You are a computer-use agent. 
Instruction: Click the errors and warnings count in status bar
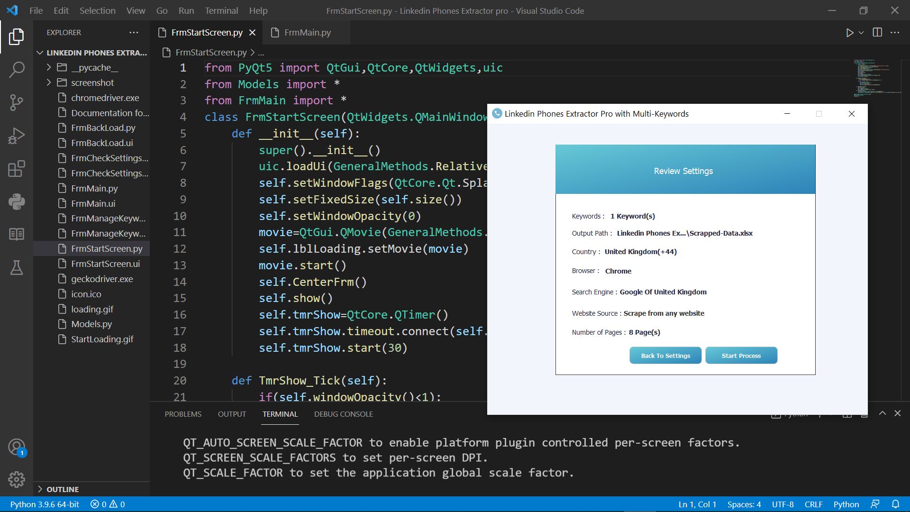pos(108,504)
